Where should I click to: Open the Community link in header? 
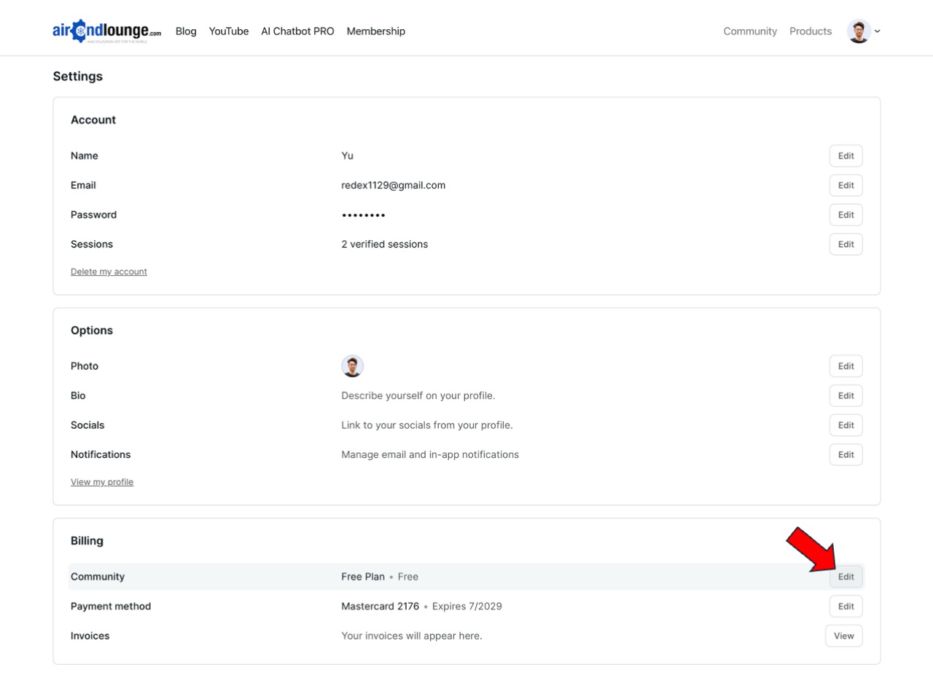[749, 31]
